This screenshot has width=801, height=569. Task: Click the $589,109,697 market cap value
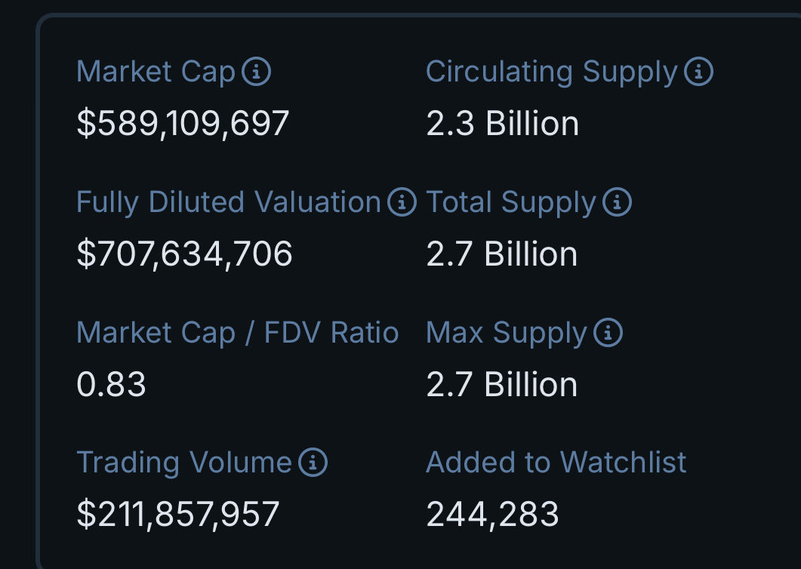click(183, 124)
